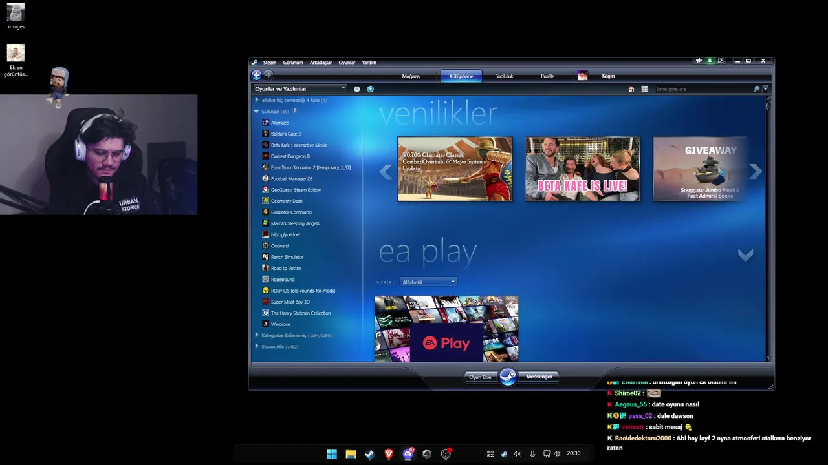828x465 pixels.
Task: Open the announcements megaphone icon
Action: (699, 61)
